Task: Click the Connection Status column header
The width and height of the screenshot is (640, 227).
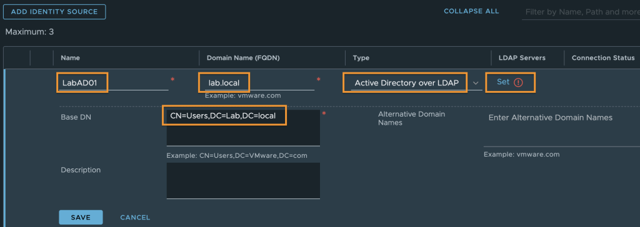Action: [603, 58]
